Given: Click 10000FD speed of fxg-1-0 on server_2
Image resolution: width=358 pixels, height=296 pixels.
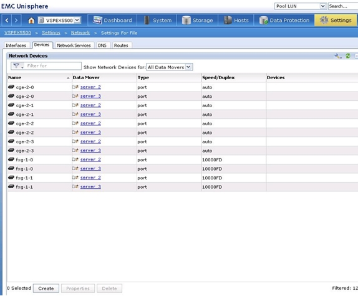Looking at the screenshot, I should point(212,160).
